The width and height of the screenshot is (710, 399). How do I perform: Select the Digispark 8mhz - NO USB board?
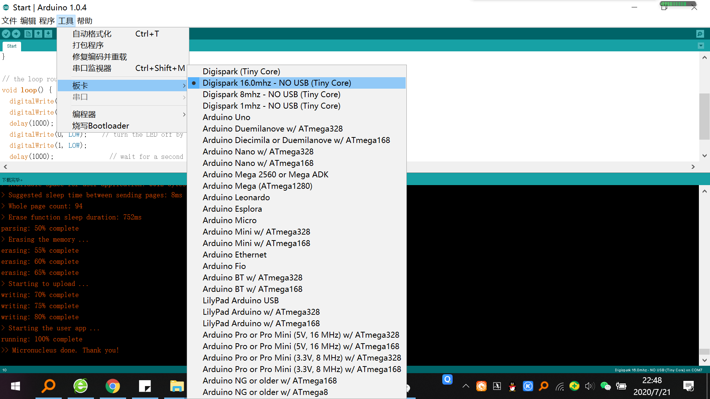[271, 94]
